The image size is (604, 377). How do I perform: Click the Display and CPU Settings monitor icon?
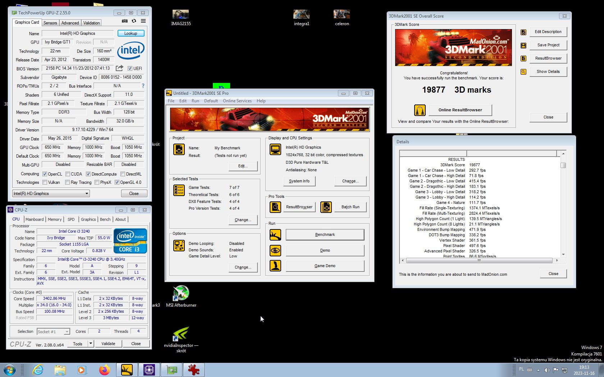pos(275,149)
